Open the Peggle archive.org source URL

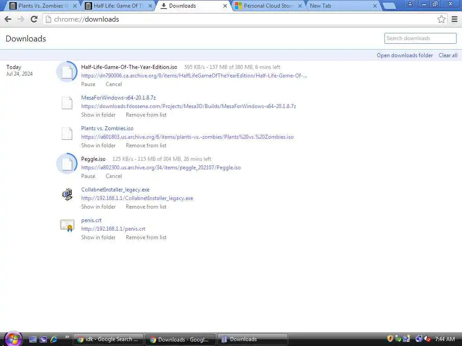click(x=161, y=168)
